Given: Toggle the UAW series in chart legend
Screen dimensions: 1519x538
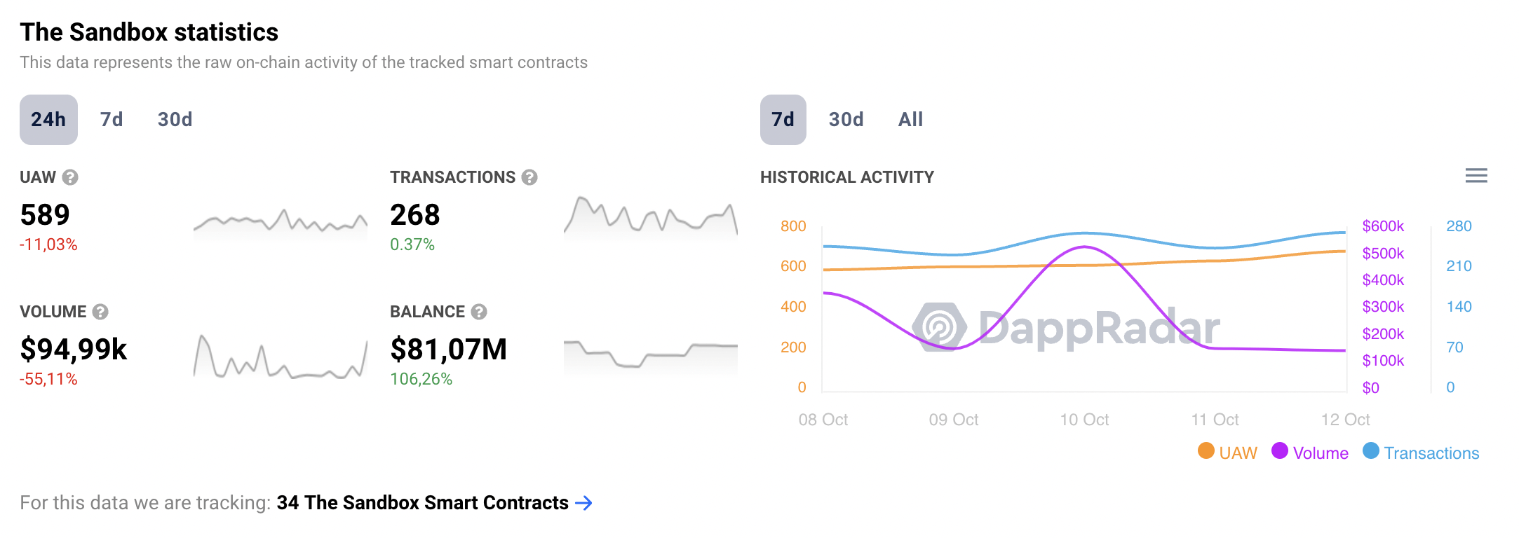Looking at the screenshot, I should [1227, 453].
